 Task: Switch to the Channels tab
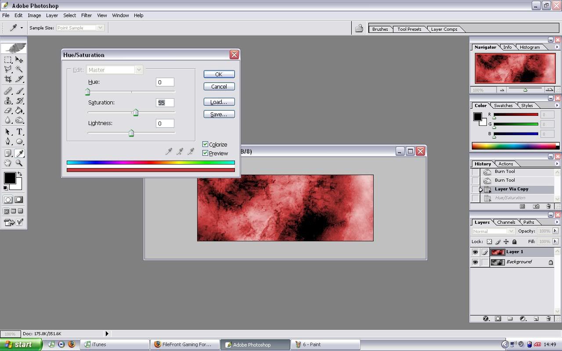coord(506,222)
